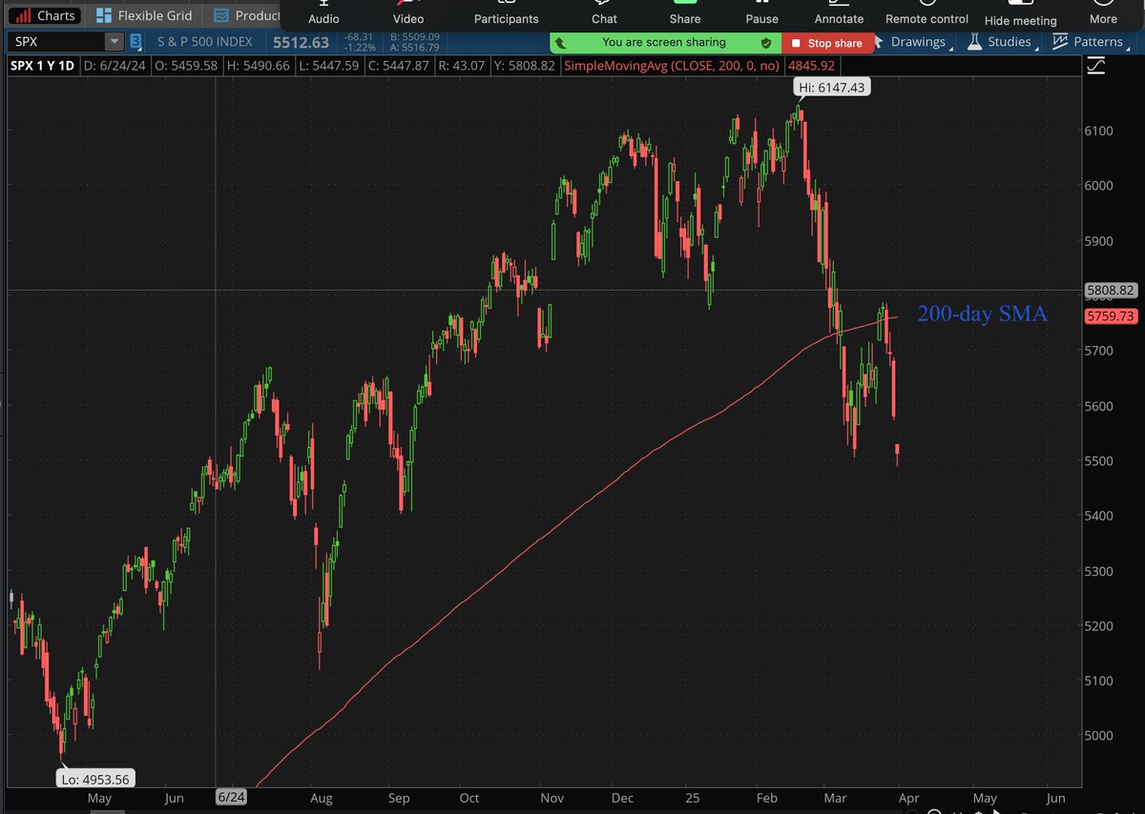Click the SPX symbol input field
This screenshot has height=814, width=1145.
54,42
